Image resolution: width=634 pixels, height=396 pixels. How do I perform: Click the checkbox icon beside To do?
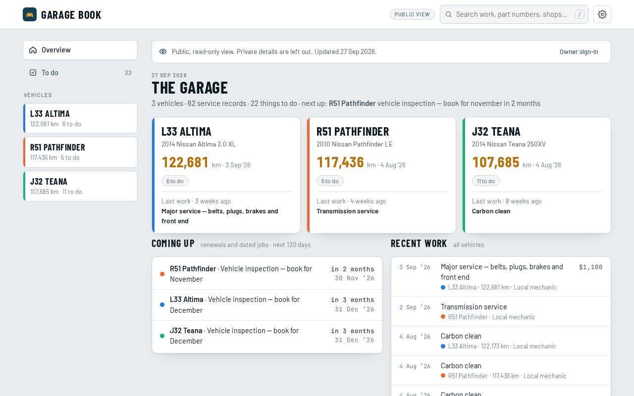pyautogui.click(x=33, y=73)
